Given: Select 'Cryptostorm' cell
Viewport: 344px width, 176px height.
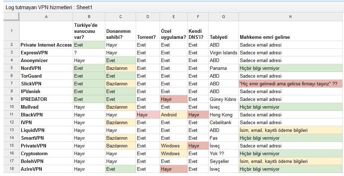Looking at the screenshot, I should (x=46, y=153).
